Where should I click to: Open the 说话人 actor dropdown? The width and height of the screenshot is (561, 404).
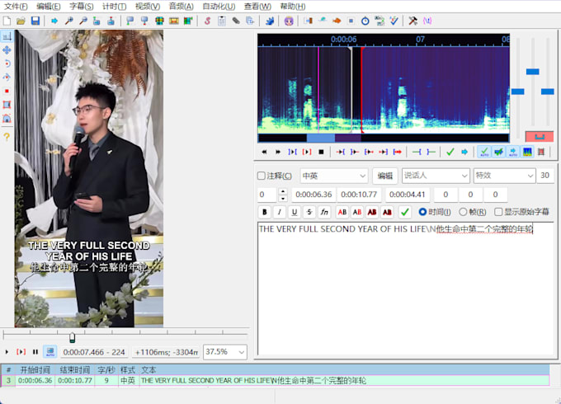[436, 176]
